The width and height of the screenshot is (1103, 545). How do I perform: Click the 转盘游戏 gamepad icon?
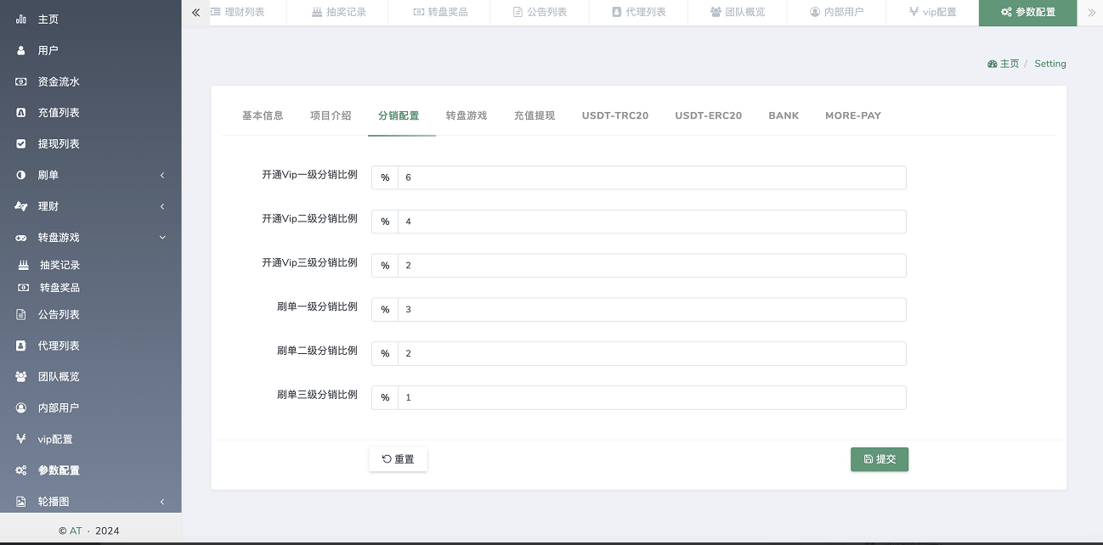[x=21, y=238]
